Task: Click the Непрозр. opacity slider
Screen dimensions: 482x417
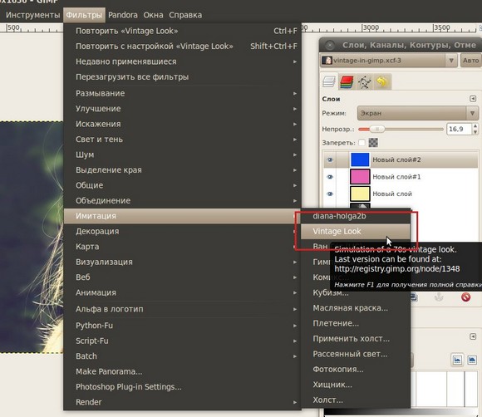Action: coord(401,130)
